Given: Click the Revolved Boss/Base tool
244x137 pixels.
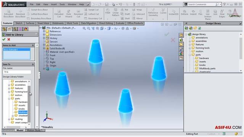Looking at the screenshot, I should 20,14.
